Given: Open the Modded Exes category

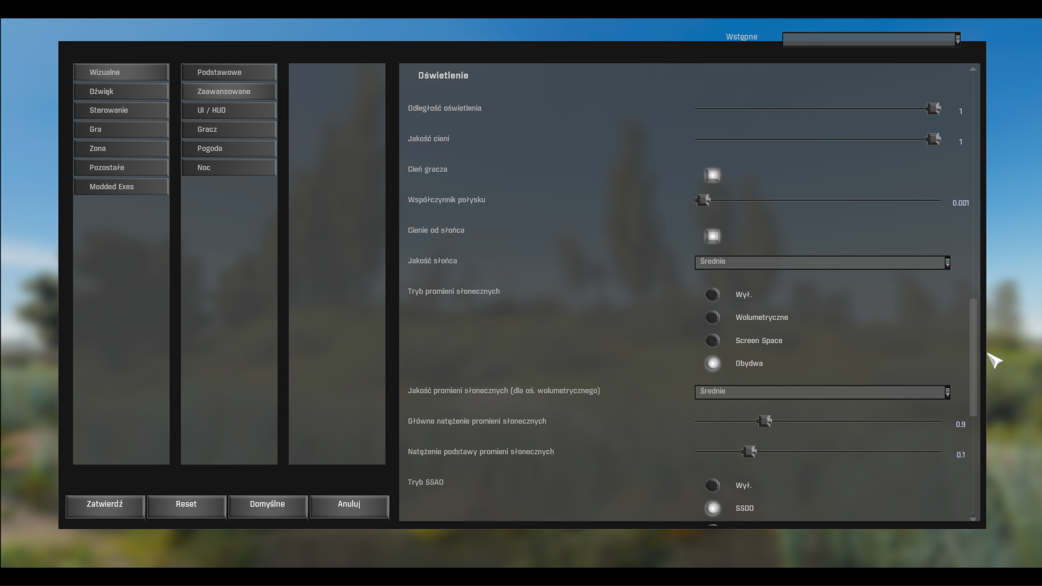Looking at the screenshot, I should pos(121,187).
